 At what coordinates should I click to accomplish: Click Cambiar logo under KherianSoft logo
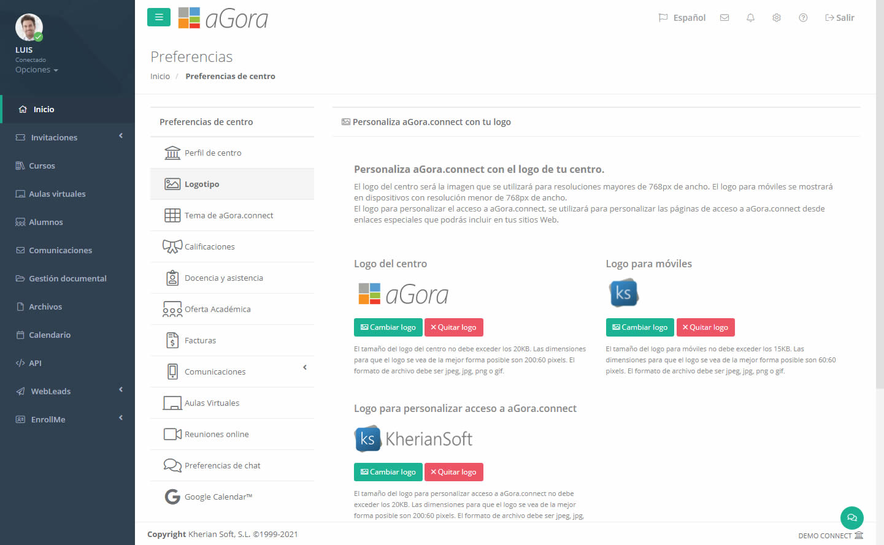pos(388,472)
